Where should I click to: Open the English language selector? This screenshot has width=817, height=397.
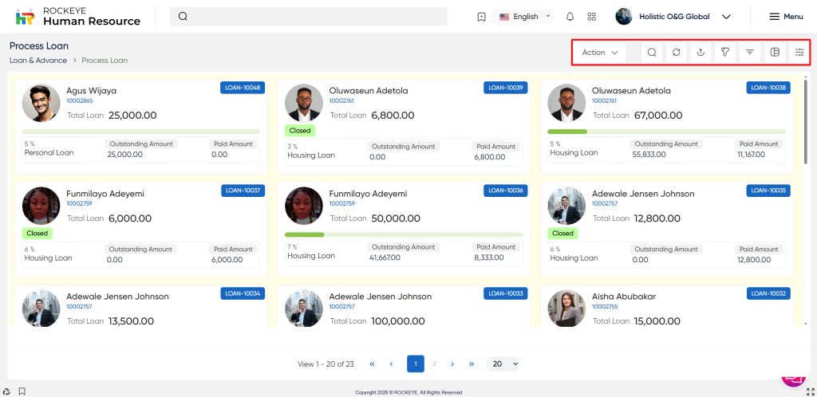(x=525, y=17)
